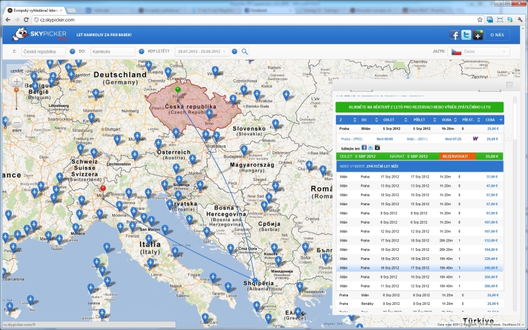Click the Google Plus header icon

(x=478, y=35)
